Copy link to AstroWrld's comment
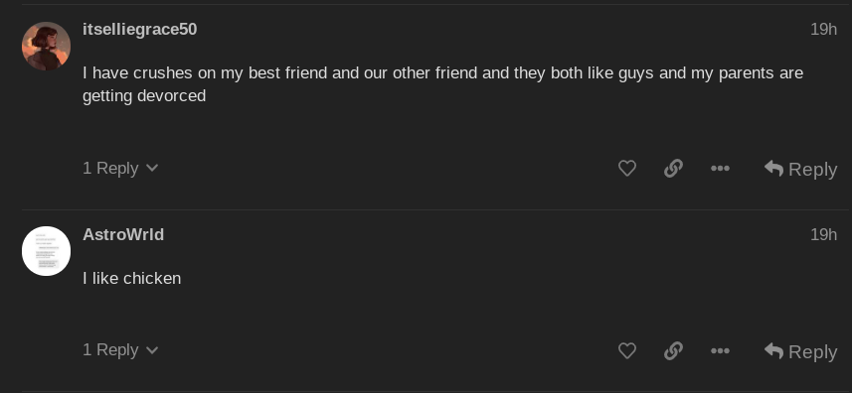Image resolution: width=852 pixels, height=393 pixels. (673, 350)
